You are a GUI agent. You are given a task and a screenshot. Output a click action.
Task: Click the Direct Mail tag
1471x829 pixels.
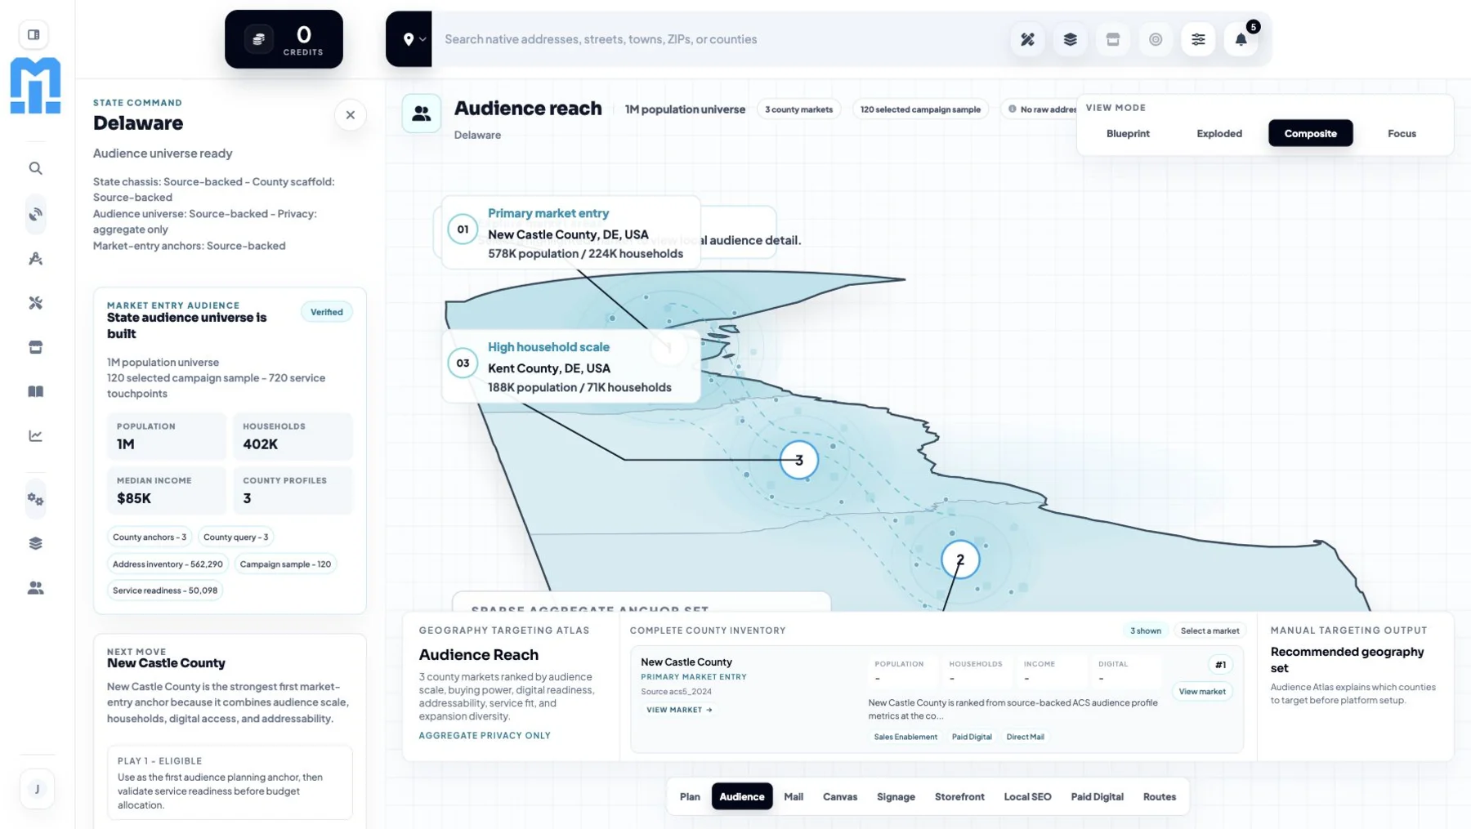click(x=1025, y=737)
